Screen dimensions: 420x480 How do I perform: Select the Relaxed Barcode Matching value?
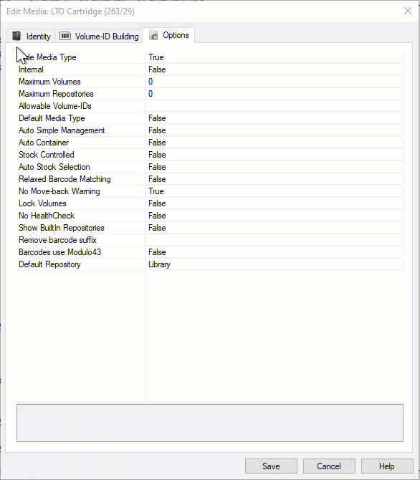(275, 179)
